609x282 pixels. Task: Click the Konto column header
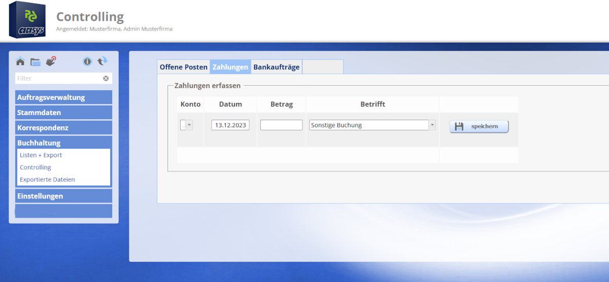191,104
